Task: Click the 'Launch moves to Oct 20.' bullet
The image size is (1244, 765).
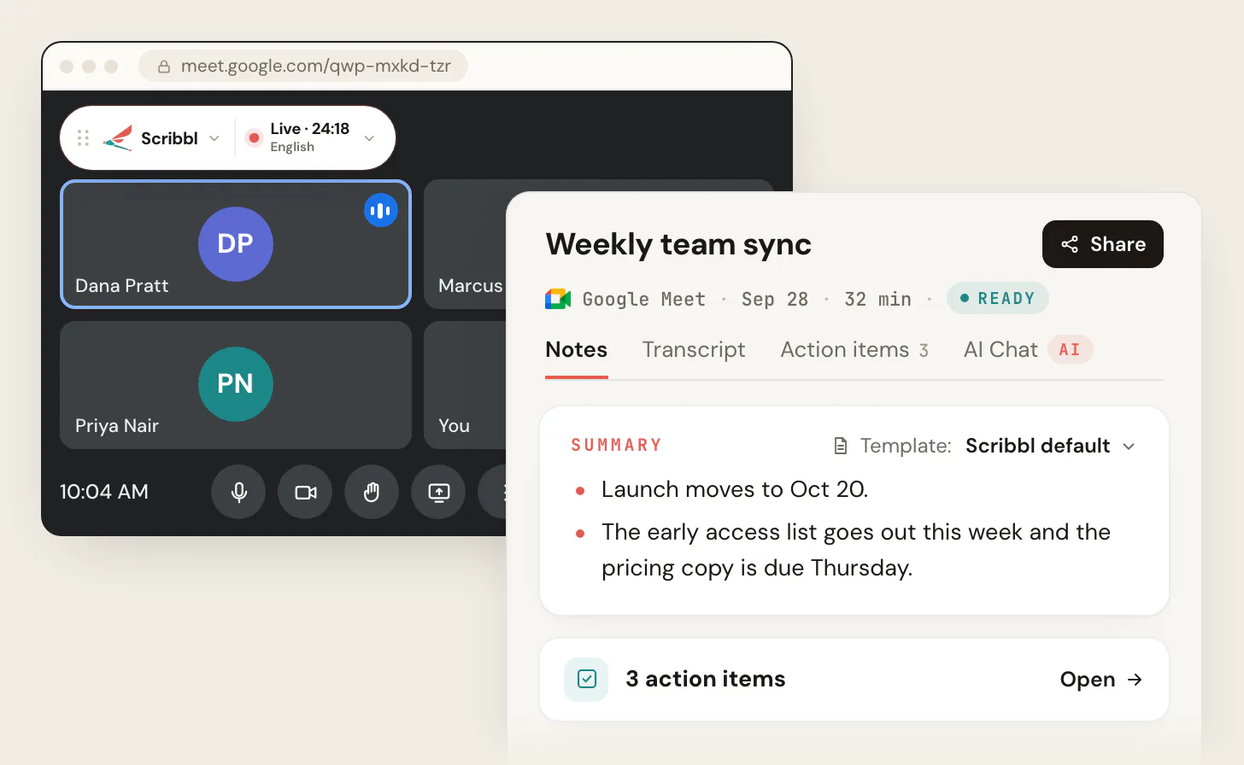Action: [735, 489]
